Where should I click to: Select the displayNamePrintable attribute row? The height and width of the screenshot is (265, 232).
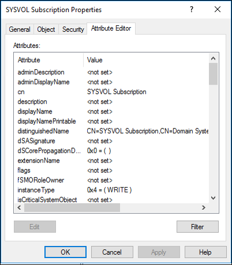tap(112, 121)
